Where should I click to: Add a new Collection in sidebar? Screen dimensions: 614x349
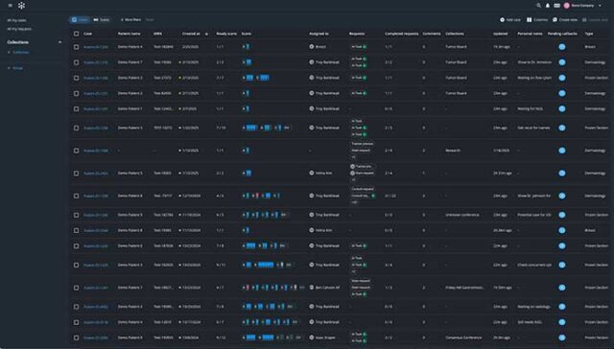(18, 52)
